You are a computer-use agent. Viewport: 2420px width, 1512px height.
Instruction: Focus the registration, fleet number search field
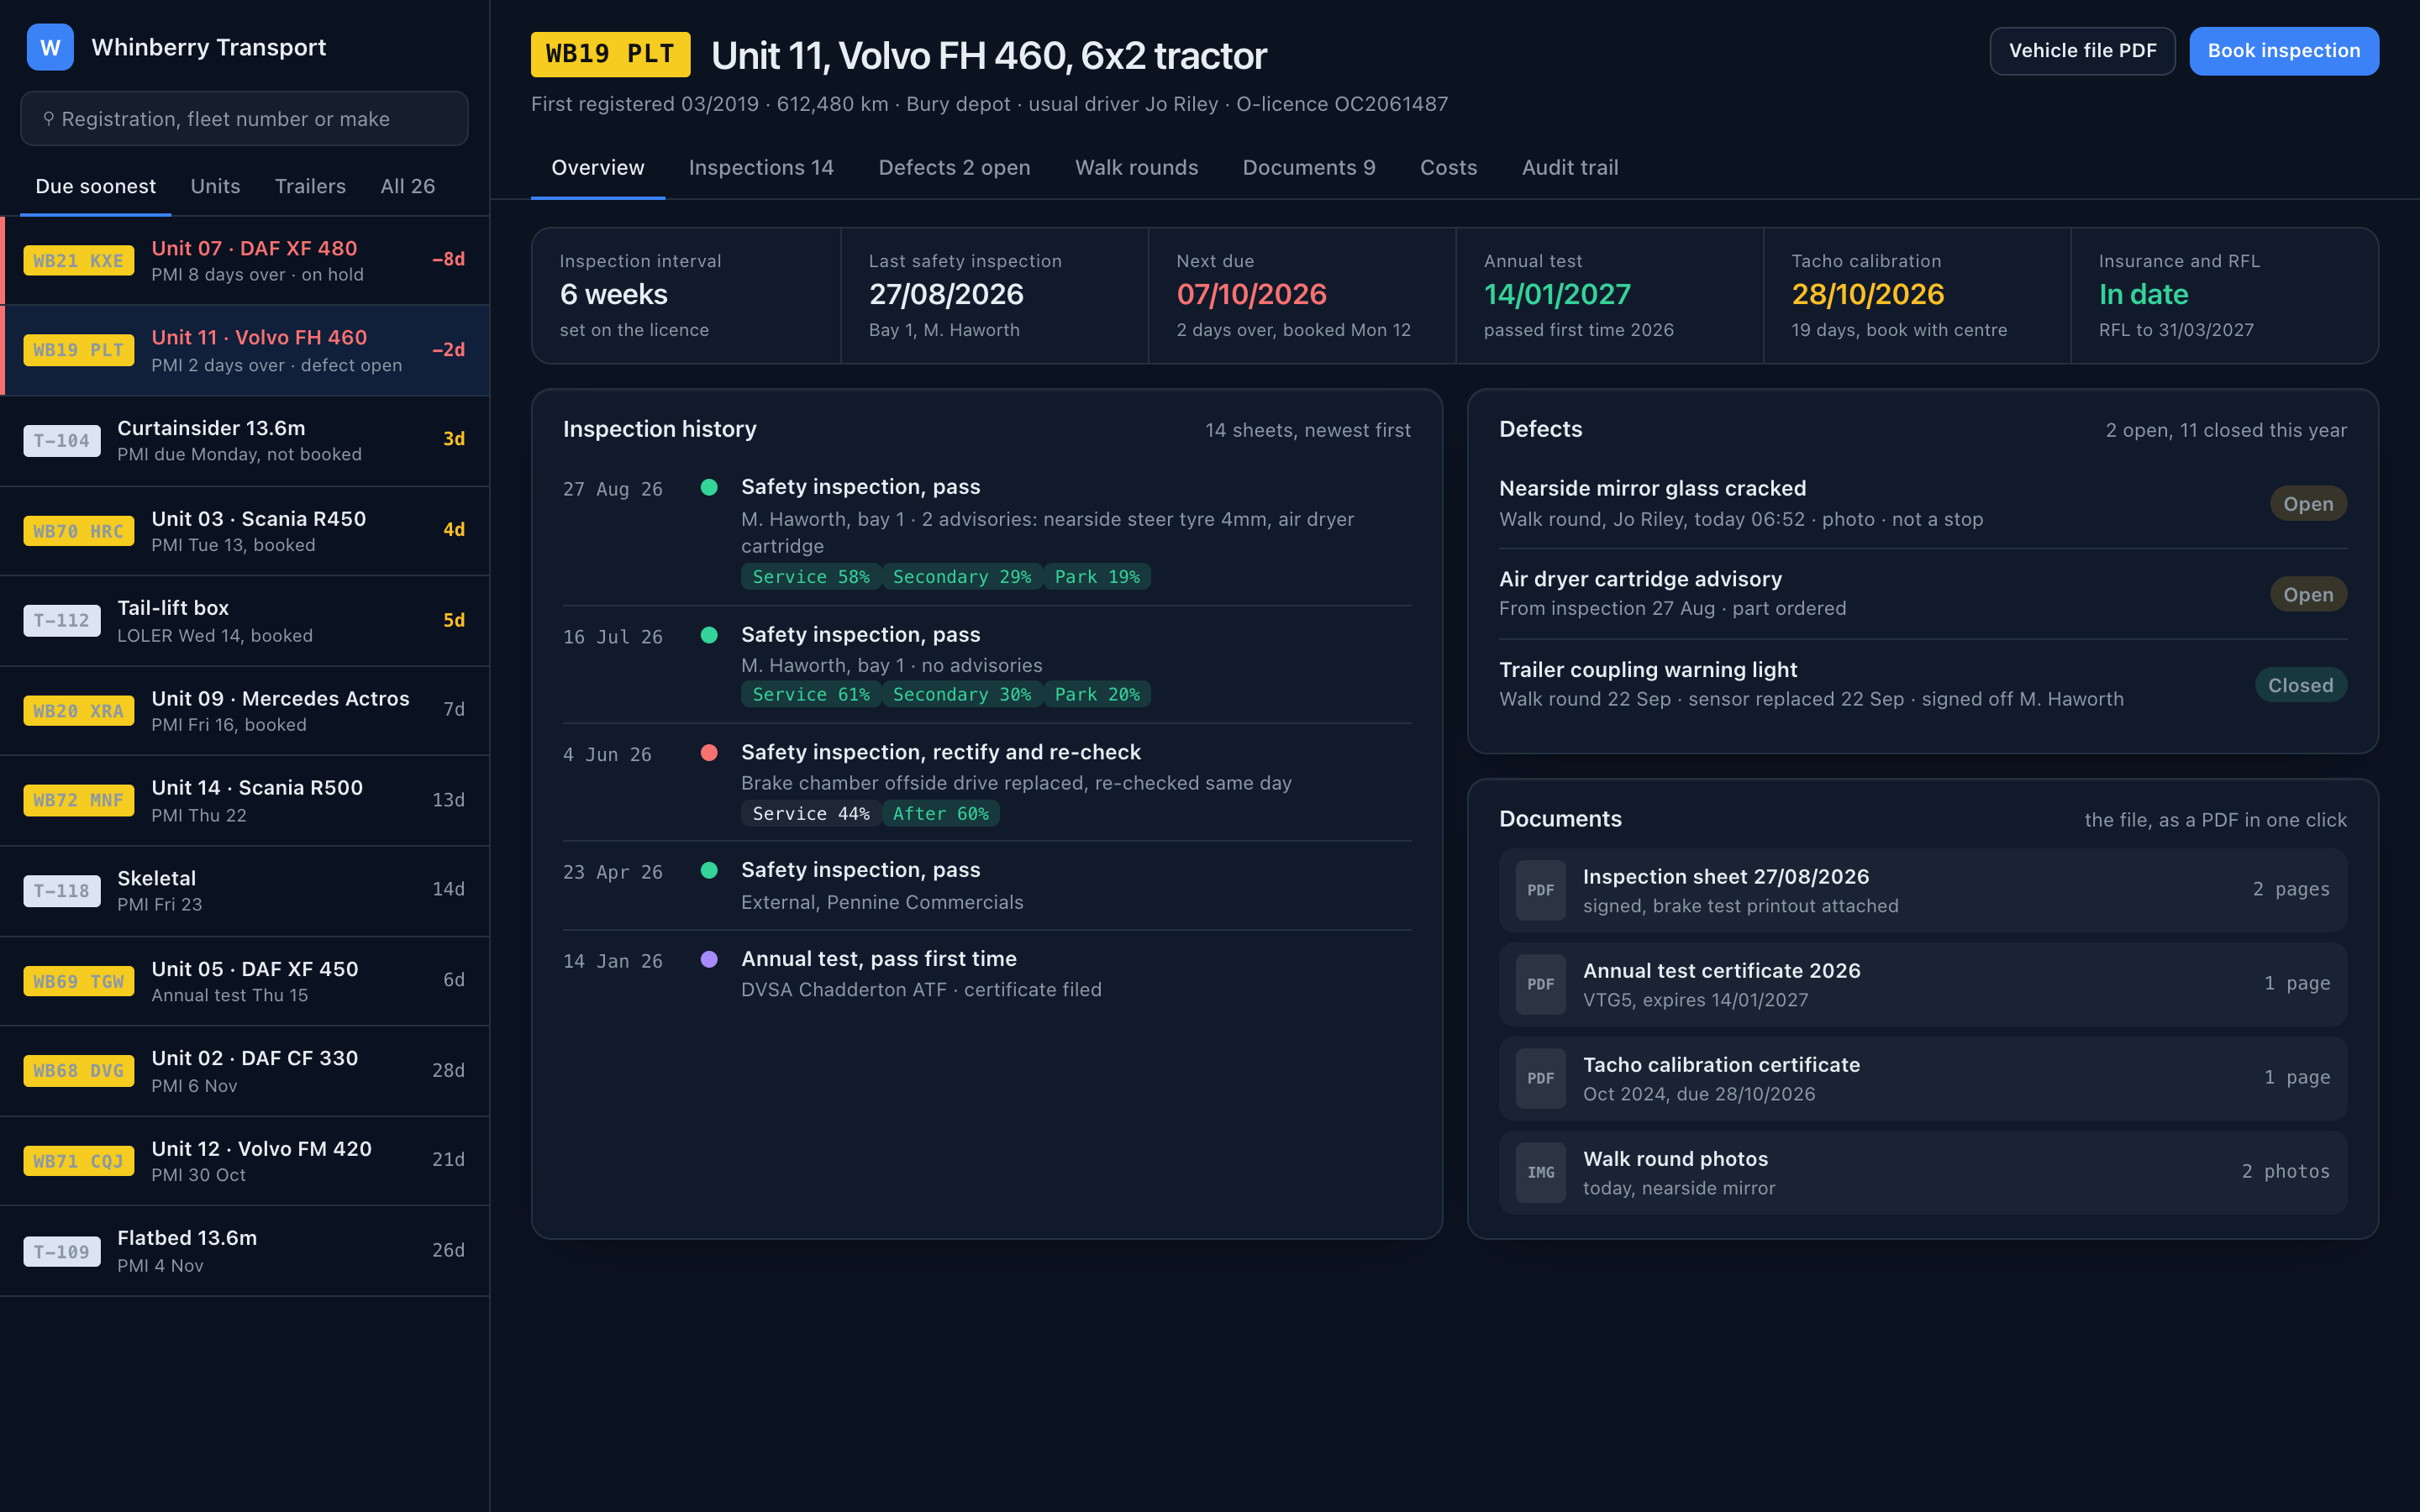(244, 119)
